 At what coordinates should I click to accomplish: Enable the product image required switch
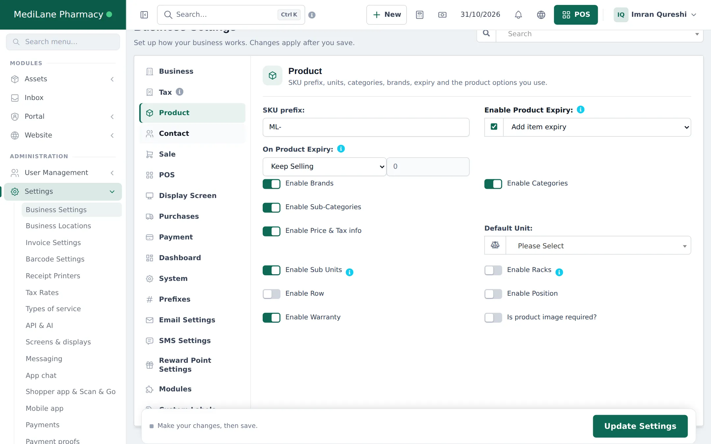pos(493,318)
